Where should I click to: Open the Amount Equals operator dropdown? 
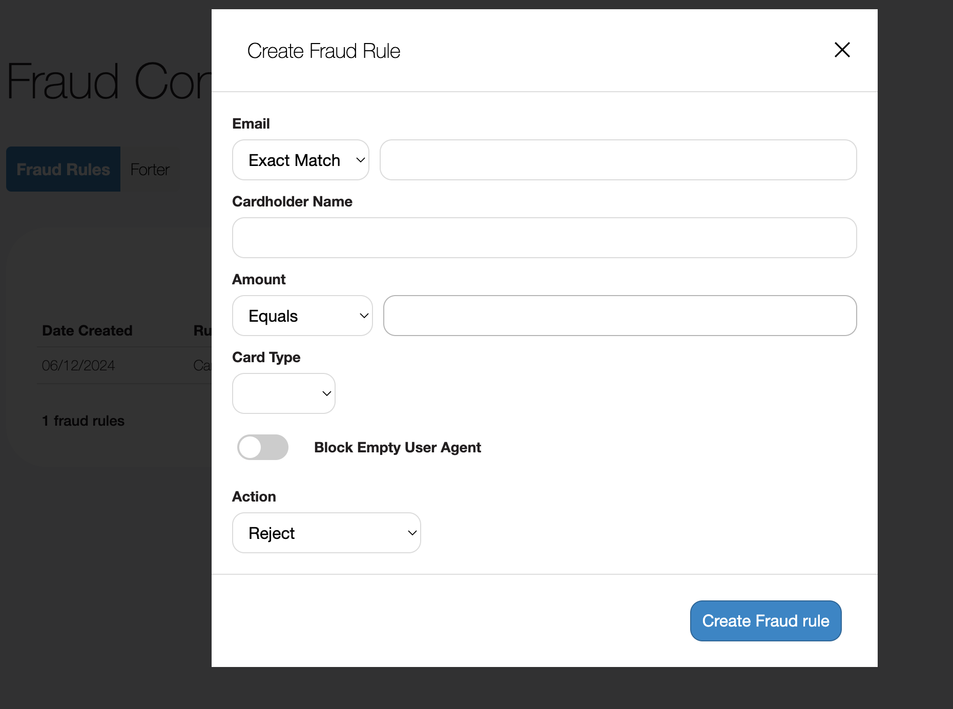[302, 316]
